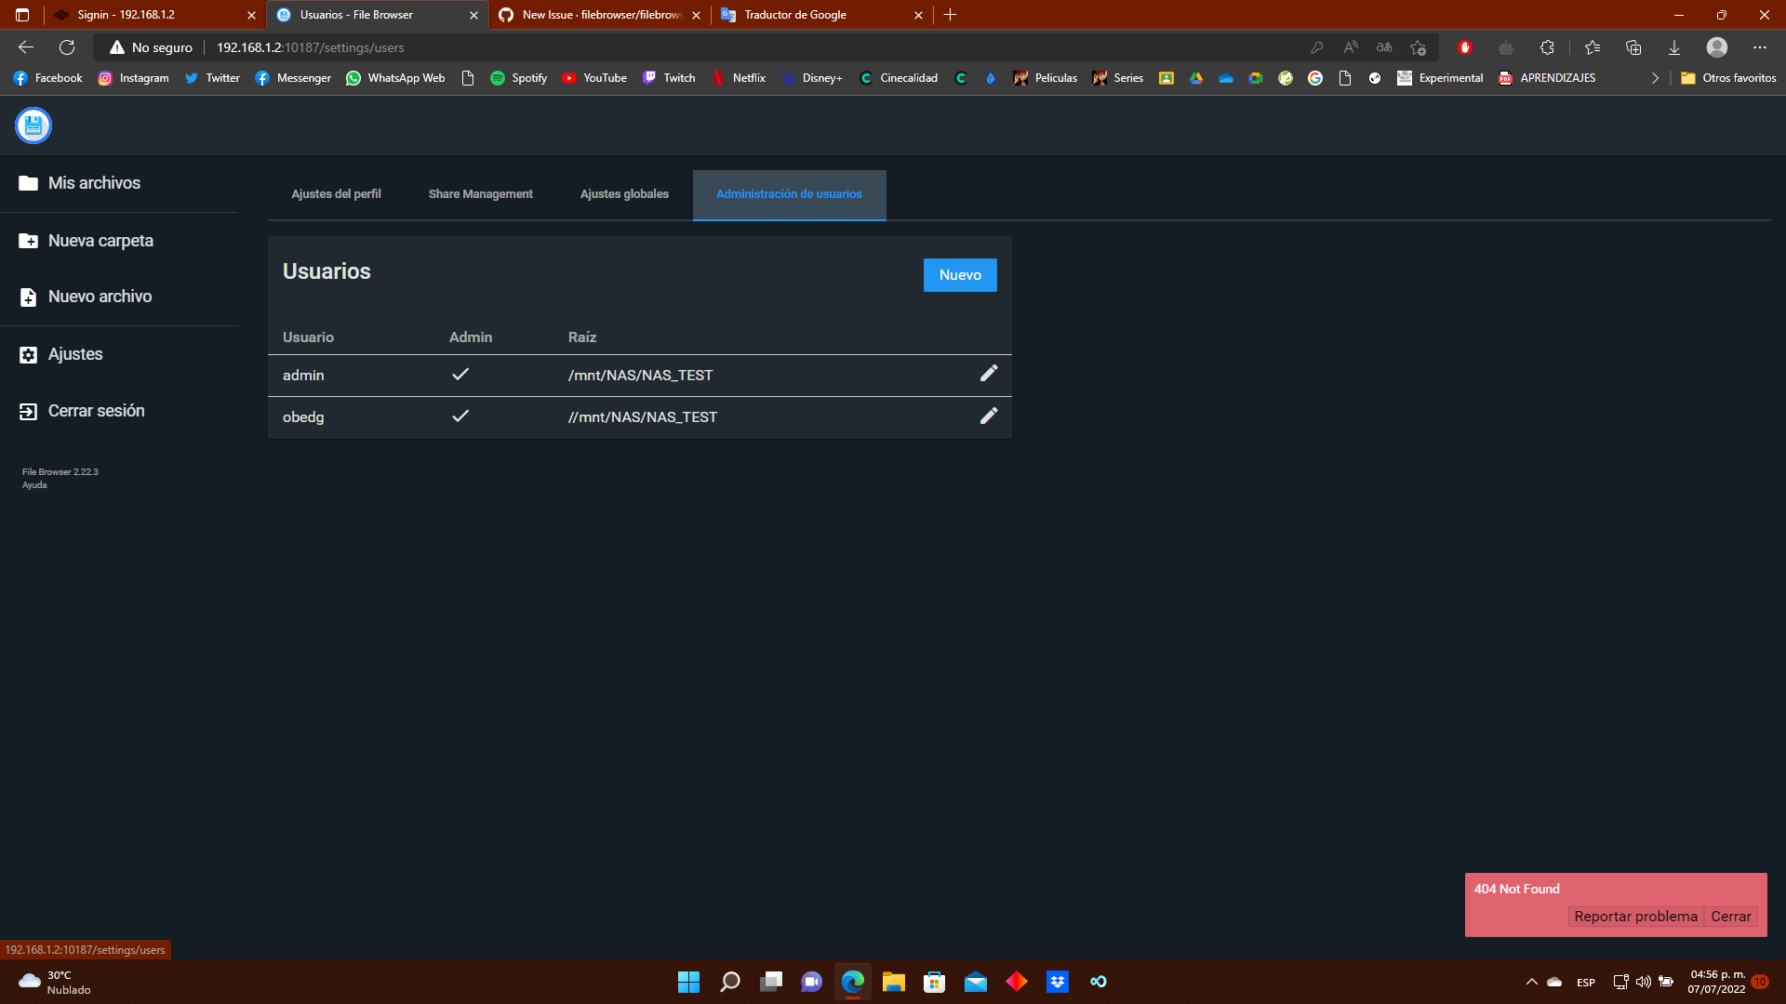Open "Nueva carpeta" from the sidebar

tap(100, 240)
